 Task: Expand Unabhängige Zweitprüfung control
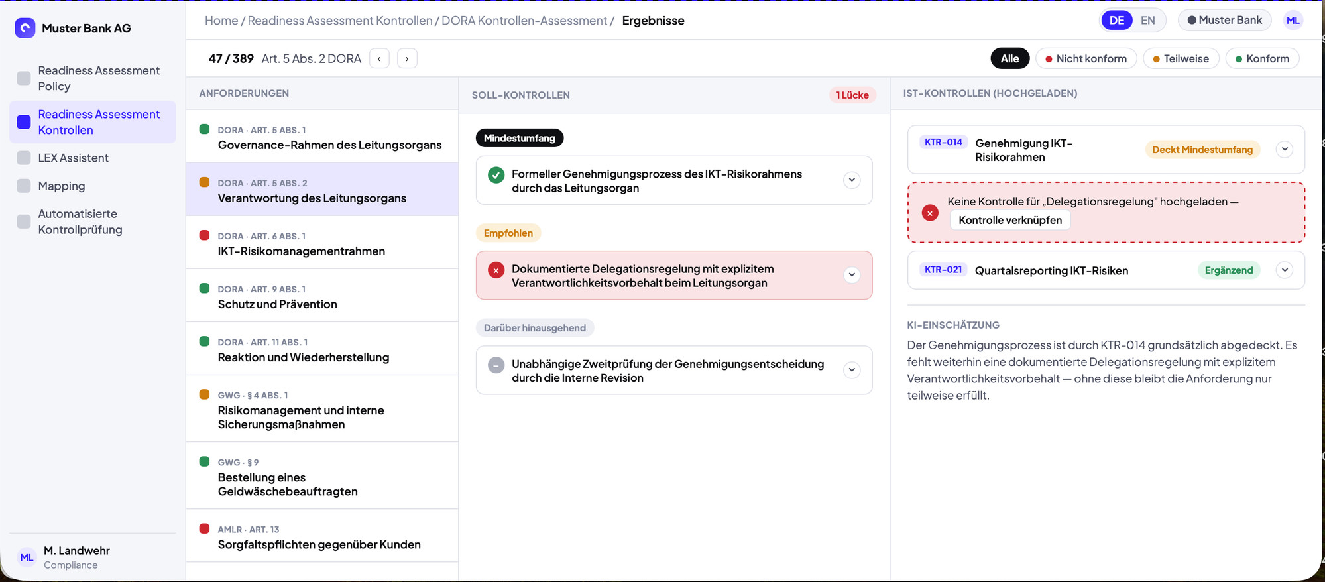(x=852, y=370)
